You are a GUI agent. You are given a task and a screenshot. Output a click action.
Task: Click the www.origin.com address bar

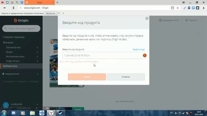(x=32, y=8)
